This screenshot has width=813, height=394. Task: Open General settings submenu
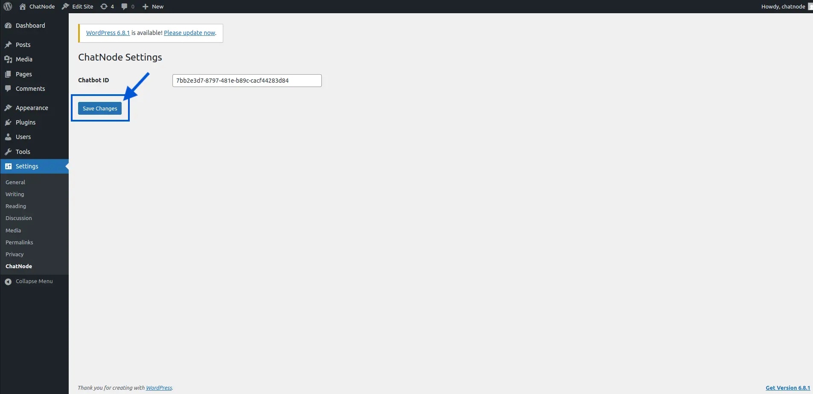pos(15,182)
